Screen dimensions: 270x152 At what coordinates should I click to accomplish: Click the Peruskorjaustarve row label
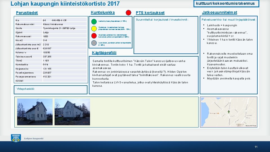(x=24, y=73)
